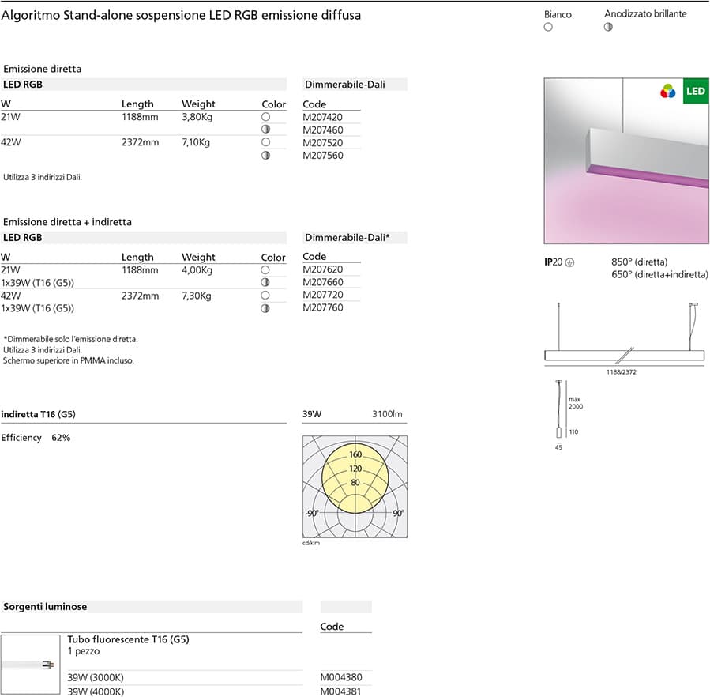
Task: Switch to the LED RGB tab
Action: pyautogui.click(x=21, y=84)
